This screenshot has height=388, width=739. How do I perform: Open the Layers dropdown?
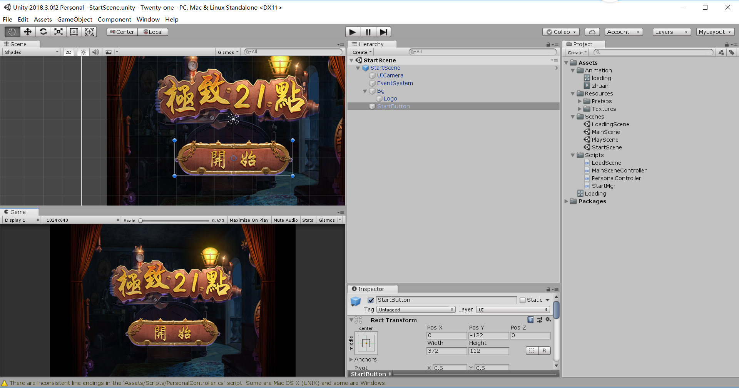[672, 32]
